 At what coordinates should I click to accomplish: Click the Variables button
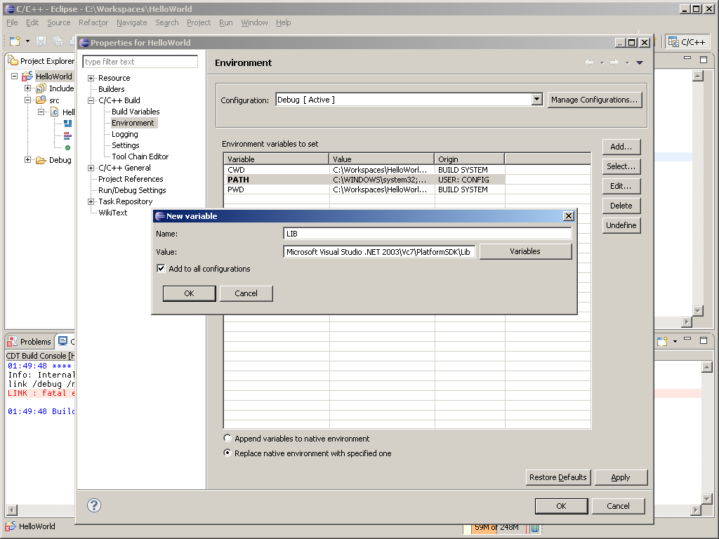point(525,251)
